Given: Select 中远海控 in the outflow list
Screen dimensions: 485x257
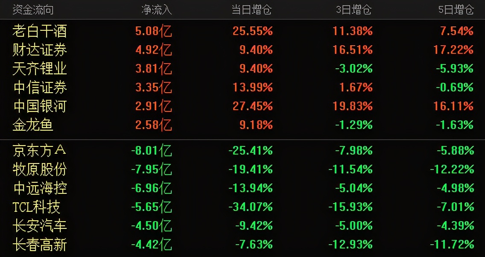Looking at the screenshot, I should point(40,188).
